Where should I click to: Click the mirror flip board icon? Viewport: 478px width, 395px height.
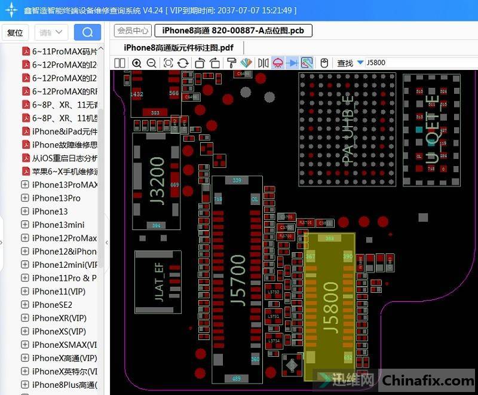[263, 63]
